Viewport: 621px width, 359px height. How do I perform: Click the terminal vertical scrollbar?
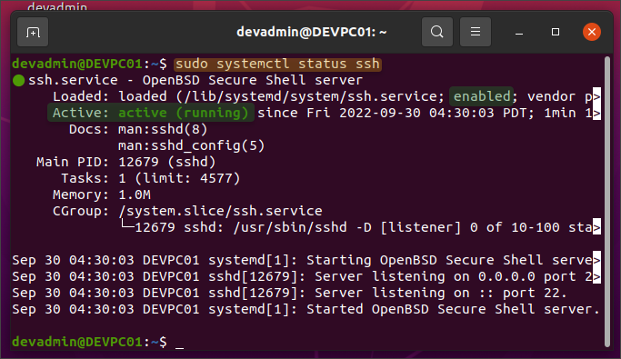607,202
